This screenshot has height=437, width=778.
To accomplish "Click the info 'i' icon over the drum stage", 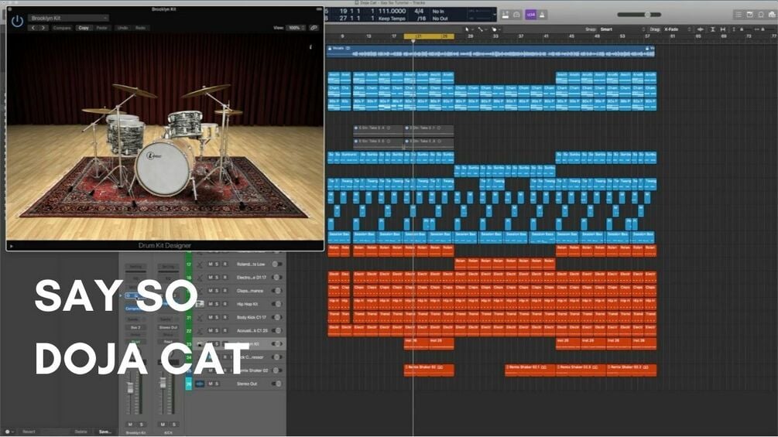I will click(x=310, y=47).
